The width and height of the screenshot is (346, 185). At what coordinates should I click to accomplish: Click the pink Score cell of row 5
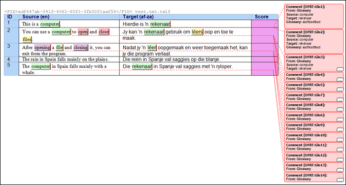pos(265,69)
